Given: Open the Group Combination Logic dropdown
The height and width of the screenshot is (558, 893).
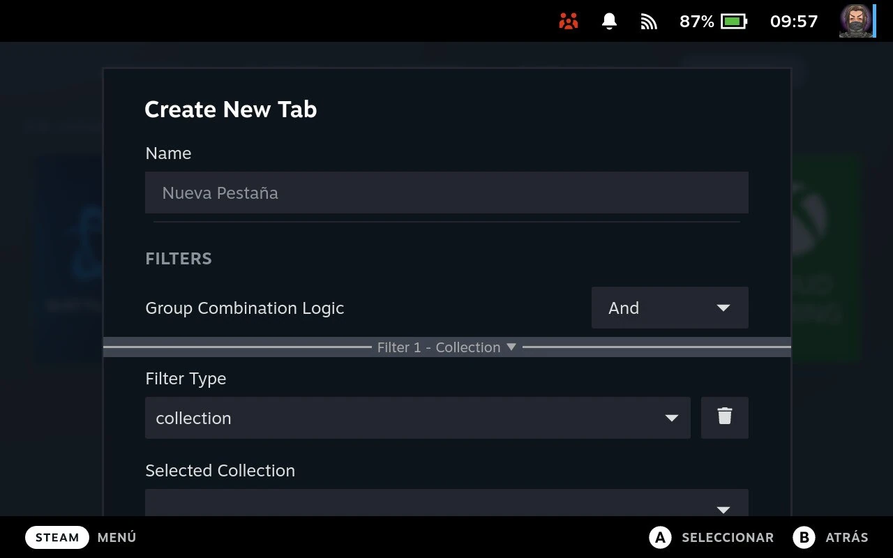Looking at the screenshot, I should pyautogui.click(x=669, y=308).
